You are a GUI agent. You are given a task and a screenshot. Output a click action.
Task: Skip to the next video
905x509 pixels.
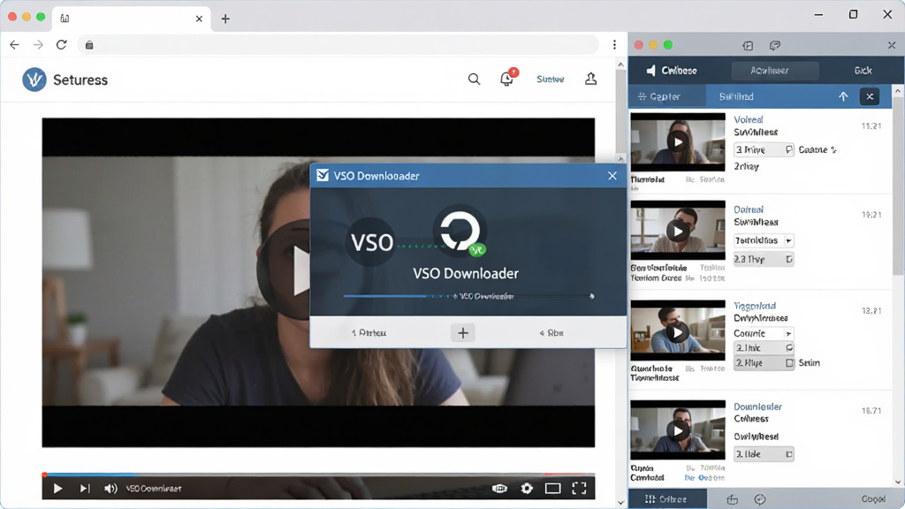click(84, 488)
